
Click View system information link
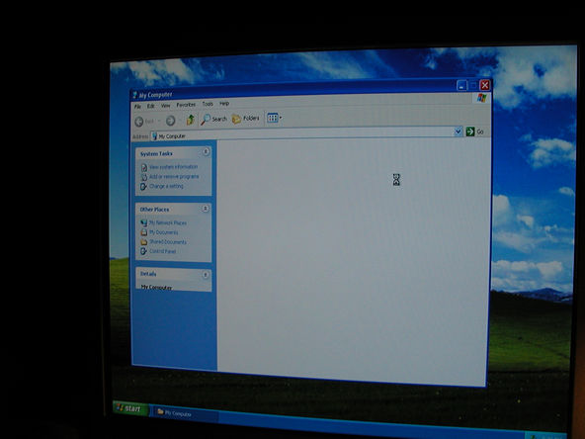point(173,167)
